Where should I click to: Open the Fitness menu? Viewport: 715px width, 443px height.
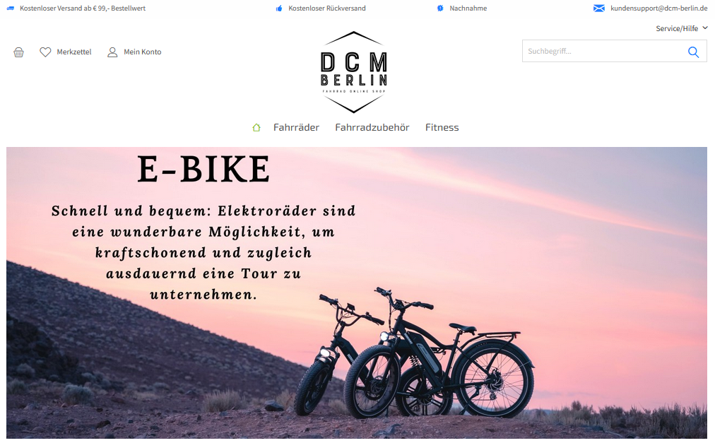coord(442,127)
